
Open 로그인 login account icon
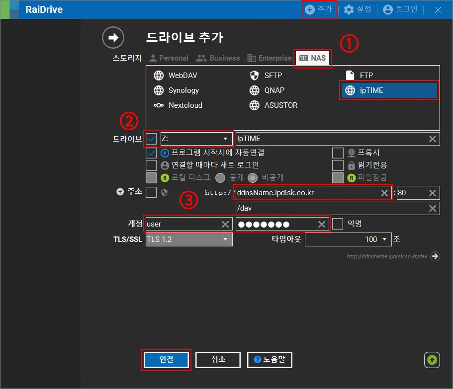[388, 9]
